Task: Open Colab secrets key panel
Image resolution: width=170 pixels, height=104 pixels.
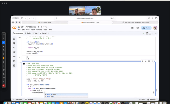Action: (14, 57)
